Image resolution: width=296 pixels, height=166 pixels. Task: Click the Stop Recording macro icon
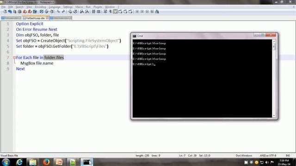[x=142, y=12]
